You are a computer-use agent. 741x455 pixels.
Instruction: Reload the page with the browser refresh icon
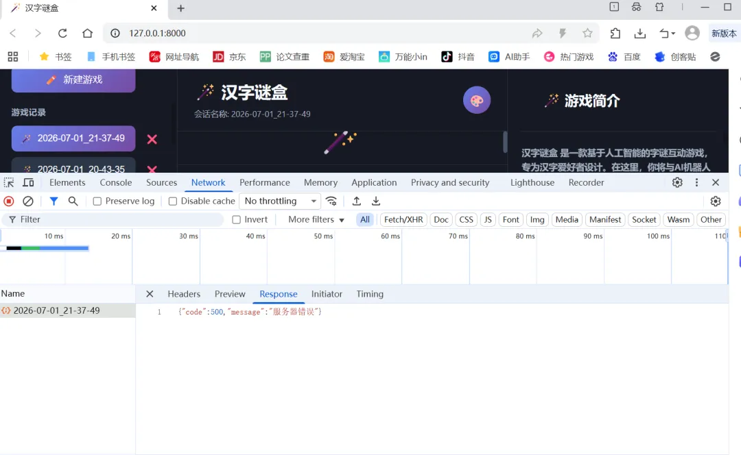click(x=62, y=33)
